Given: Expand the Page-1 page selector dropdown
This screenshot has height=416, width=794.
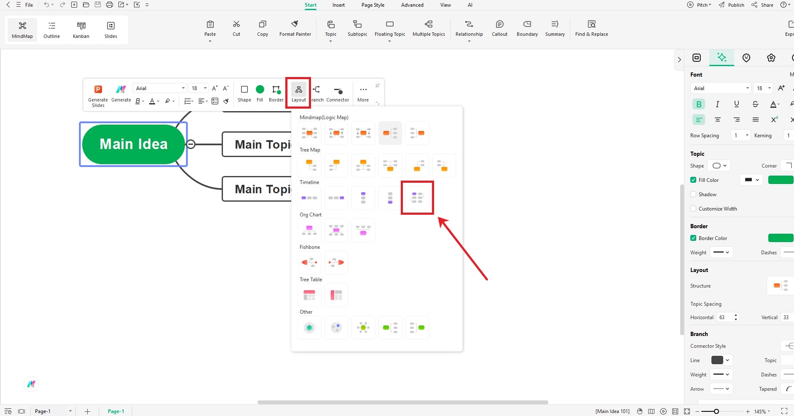Looking at the screenshot, I should (53, 411).
